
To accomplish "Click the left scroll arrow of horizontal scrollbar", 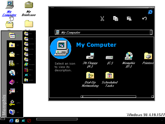I will point(82,97).
